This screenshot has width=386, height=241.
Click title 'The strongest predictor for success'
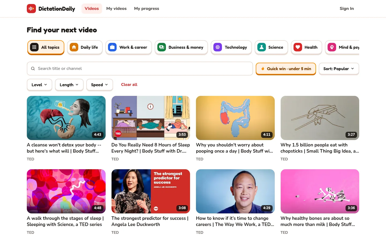coord(150,221)
